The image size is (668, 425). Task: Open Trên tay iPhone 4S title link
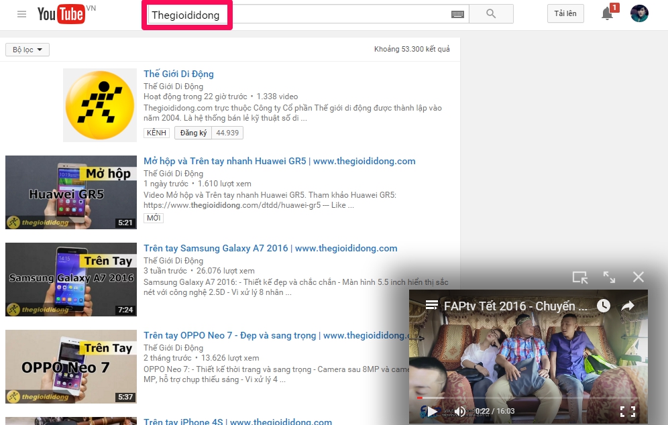pos(237,421)
